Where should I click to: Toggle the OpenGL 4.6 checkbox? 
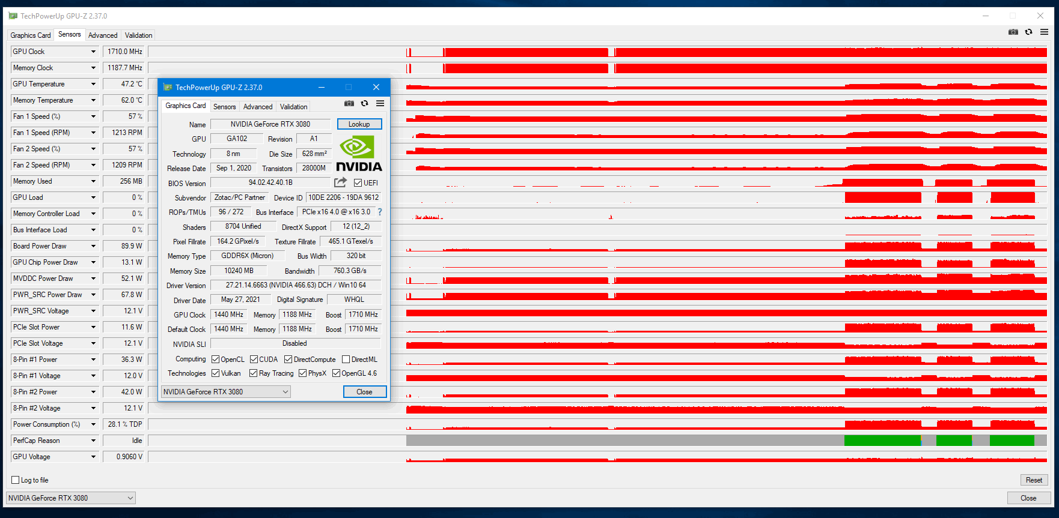coord(337,373)
